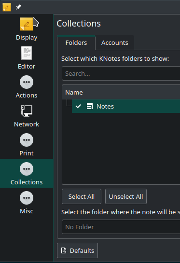
Task: Open the Editor settings page
Action: pos(27,58)
